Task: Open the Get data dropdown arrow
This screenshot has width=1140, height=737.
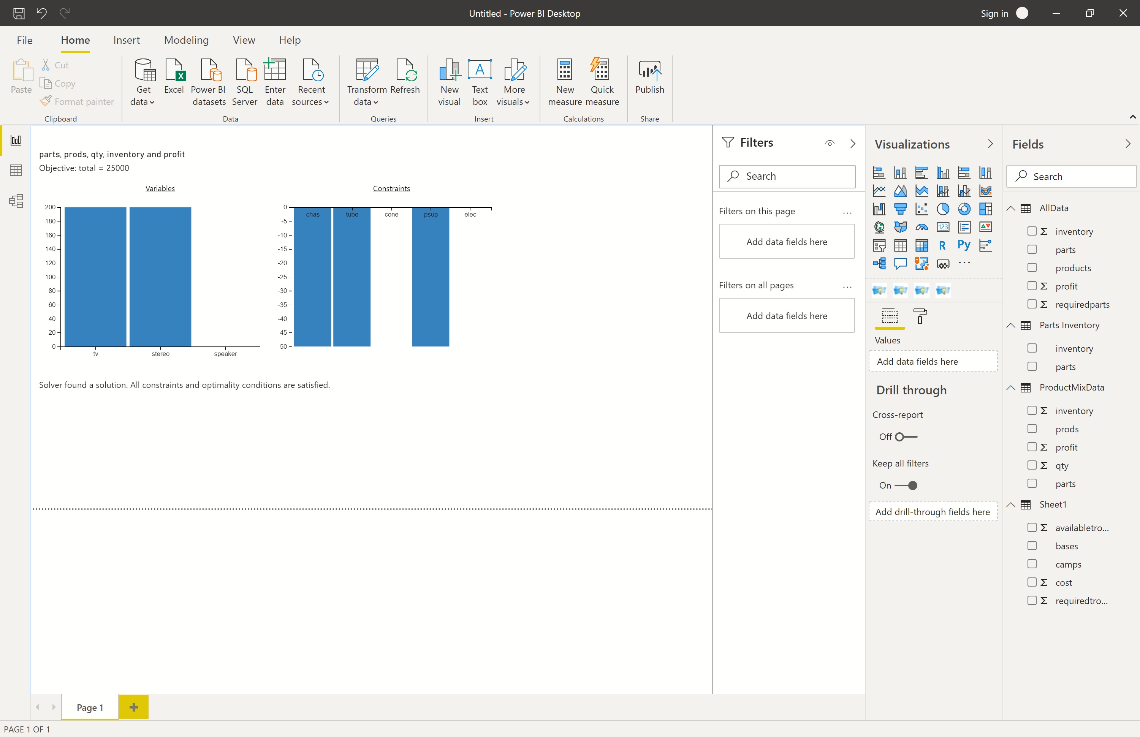Action: [x=152, y=103]
